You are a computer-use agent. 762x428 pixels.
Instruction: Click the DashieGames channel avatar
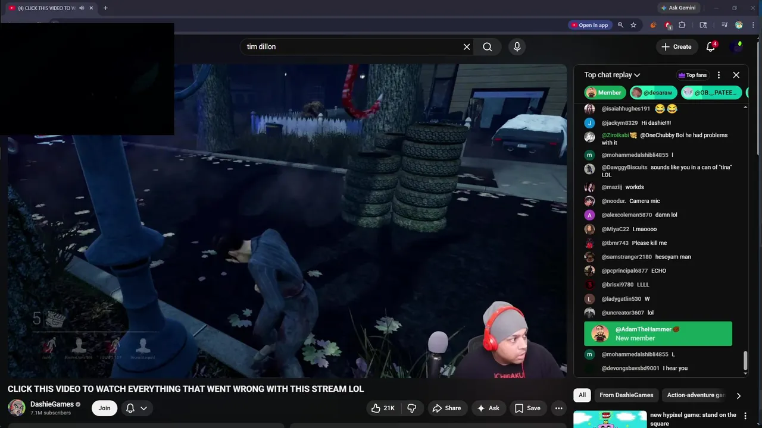click(17, 408)
